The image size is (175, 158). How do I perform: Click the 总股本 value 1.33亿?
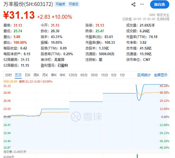pyautogui.click(x=104, y=48)
